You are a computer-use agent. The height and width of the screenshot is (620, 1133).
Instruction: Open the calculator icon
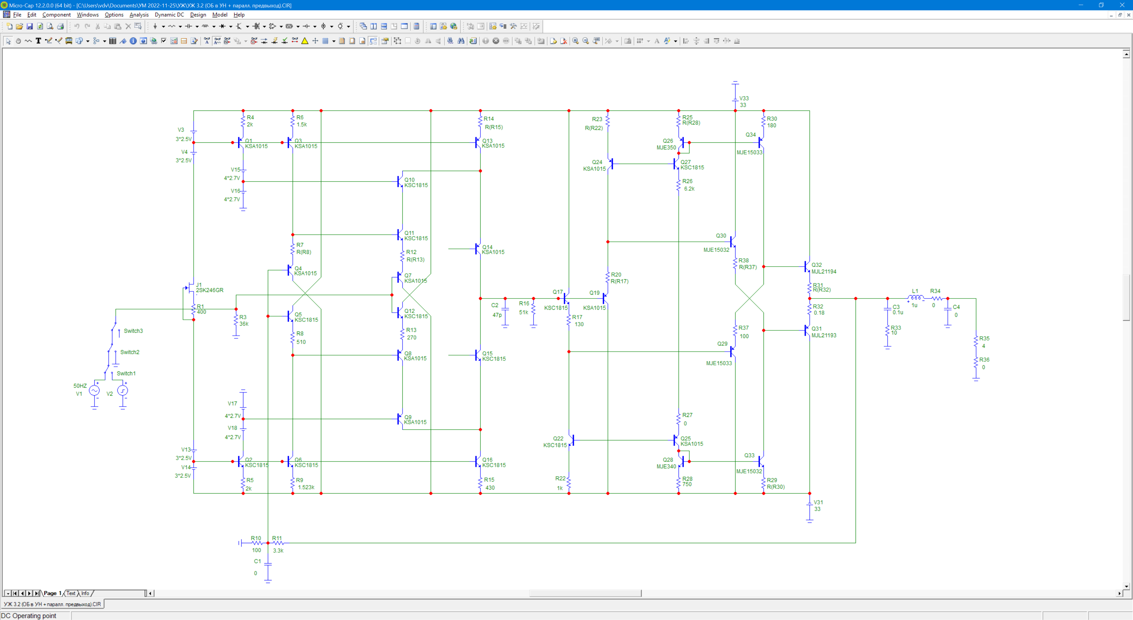coord(416,26)
